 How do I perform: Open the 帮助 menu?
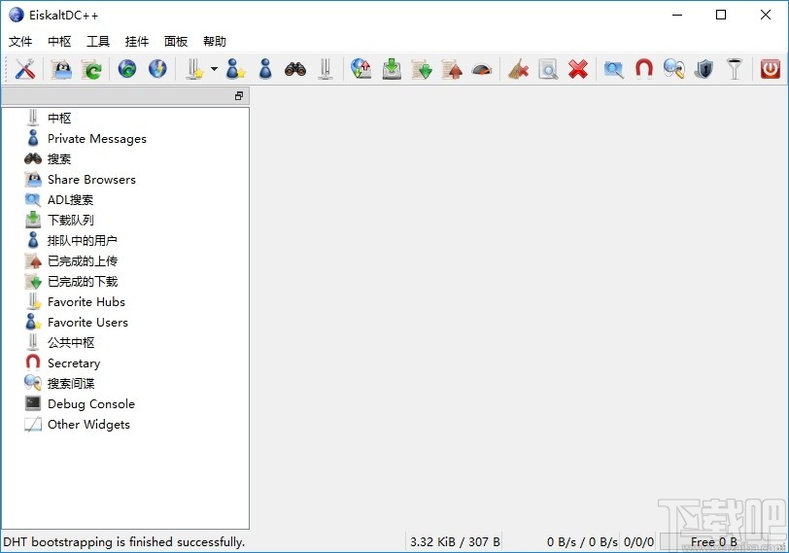point(215,41)
